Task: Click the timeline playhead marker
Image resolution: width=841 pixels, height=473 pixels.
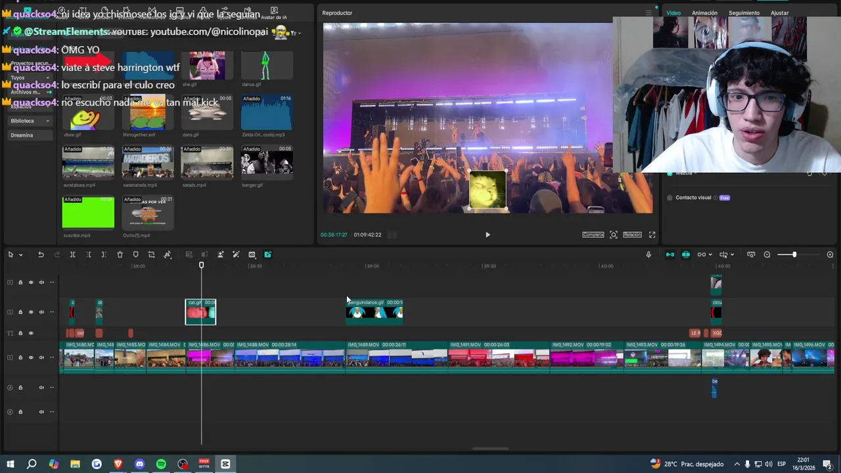Action: point(201,265)
